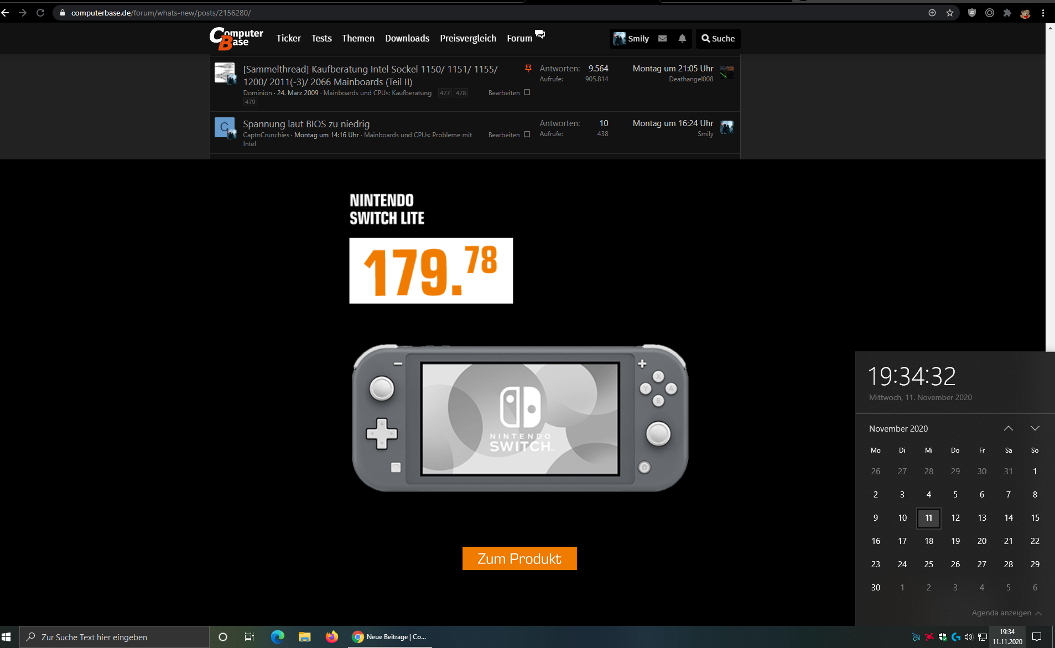Viewport: 1055px width, 648px height.
Task: Click the 179.78 price tag banner
Action: [x=431, y=271]
